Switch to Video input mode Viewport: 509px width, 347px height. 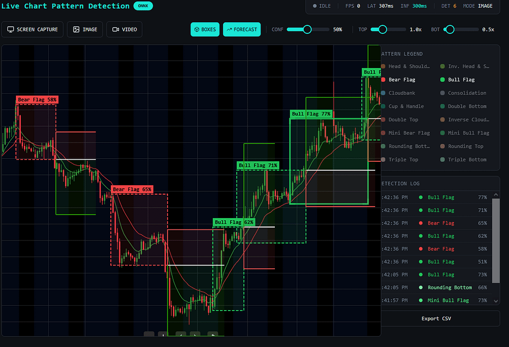pyautogui.click(x=124, y=29)
